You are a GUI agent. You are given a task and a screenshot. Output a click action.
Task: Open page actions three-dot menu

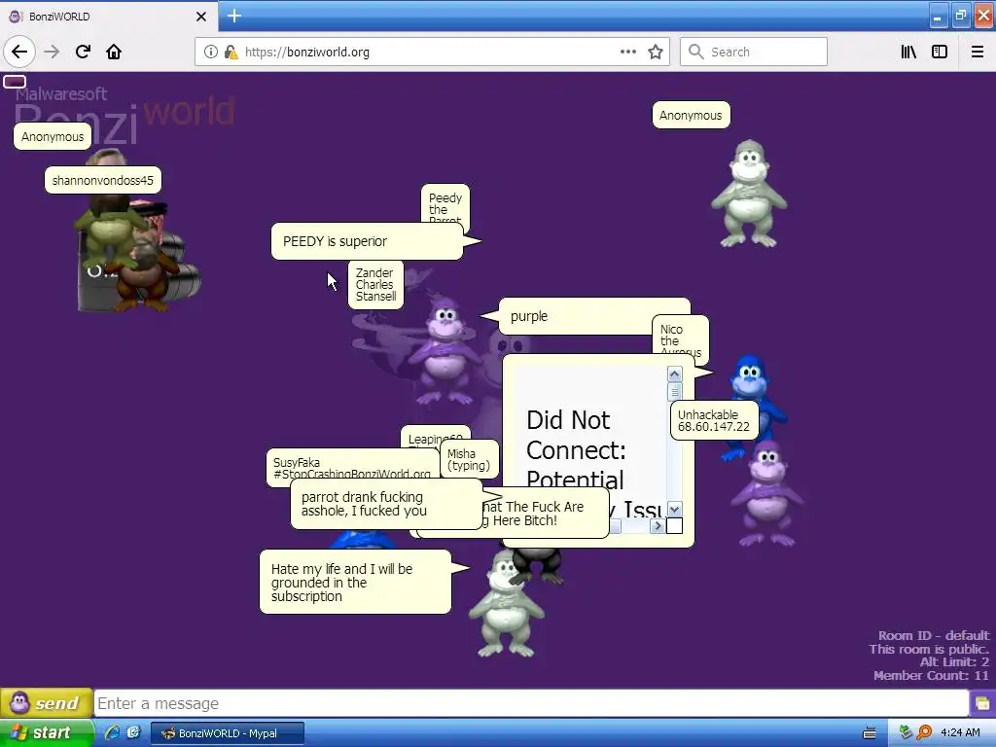click(x=627, y=52)
